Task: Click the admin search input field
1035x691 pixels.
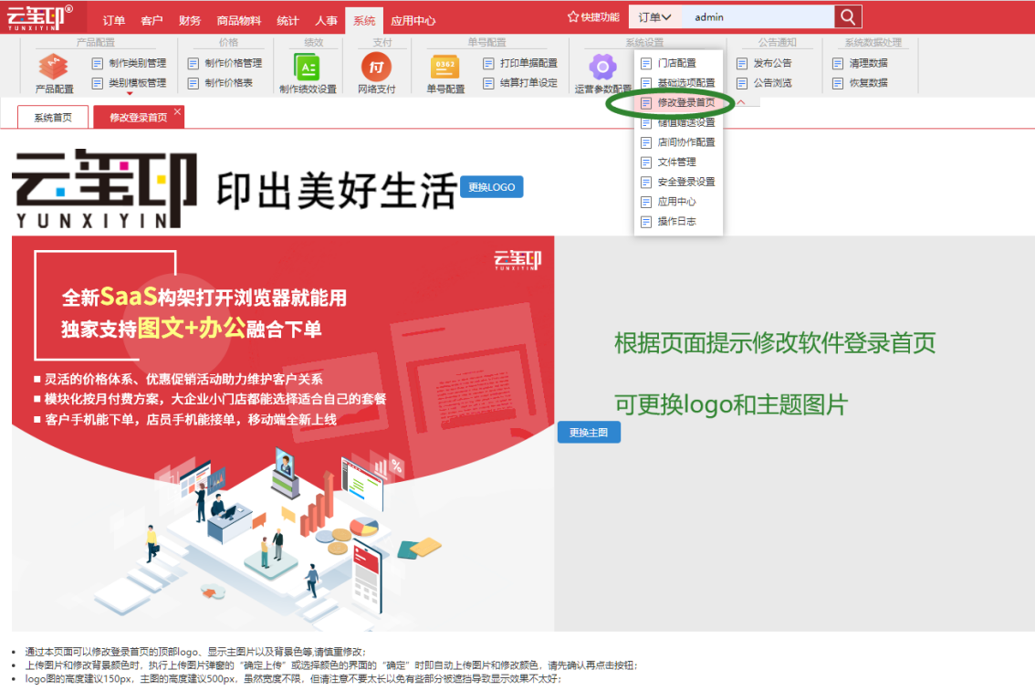Action: coord(758,17)
